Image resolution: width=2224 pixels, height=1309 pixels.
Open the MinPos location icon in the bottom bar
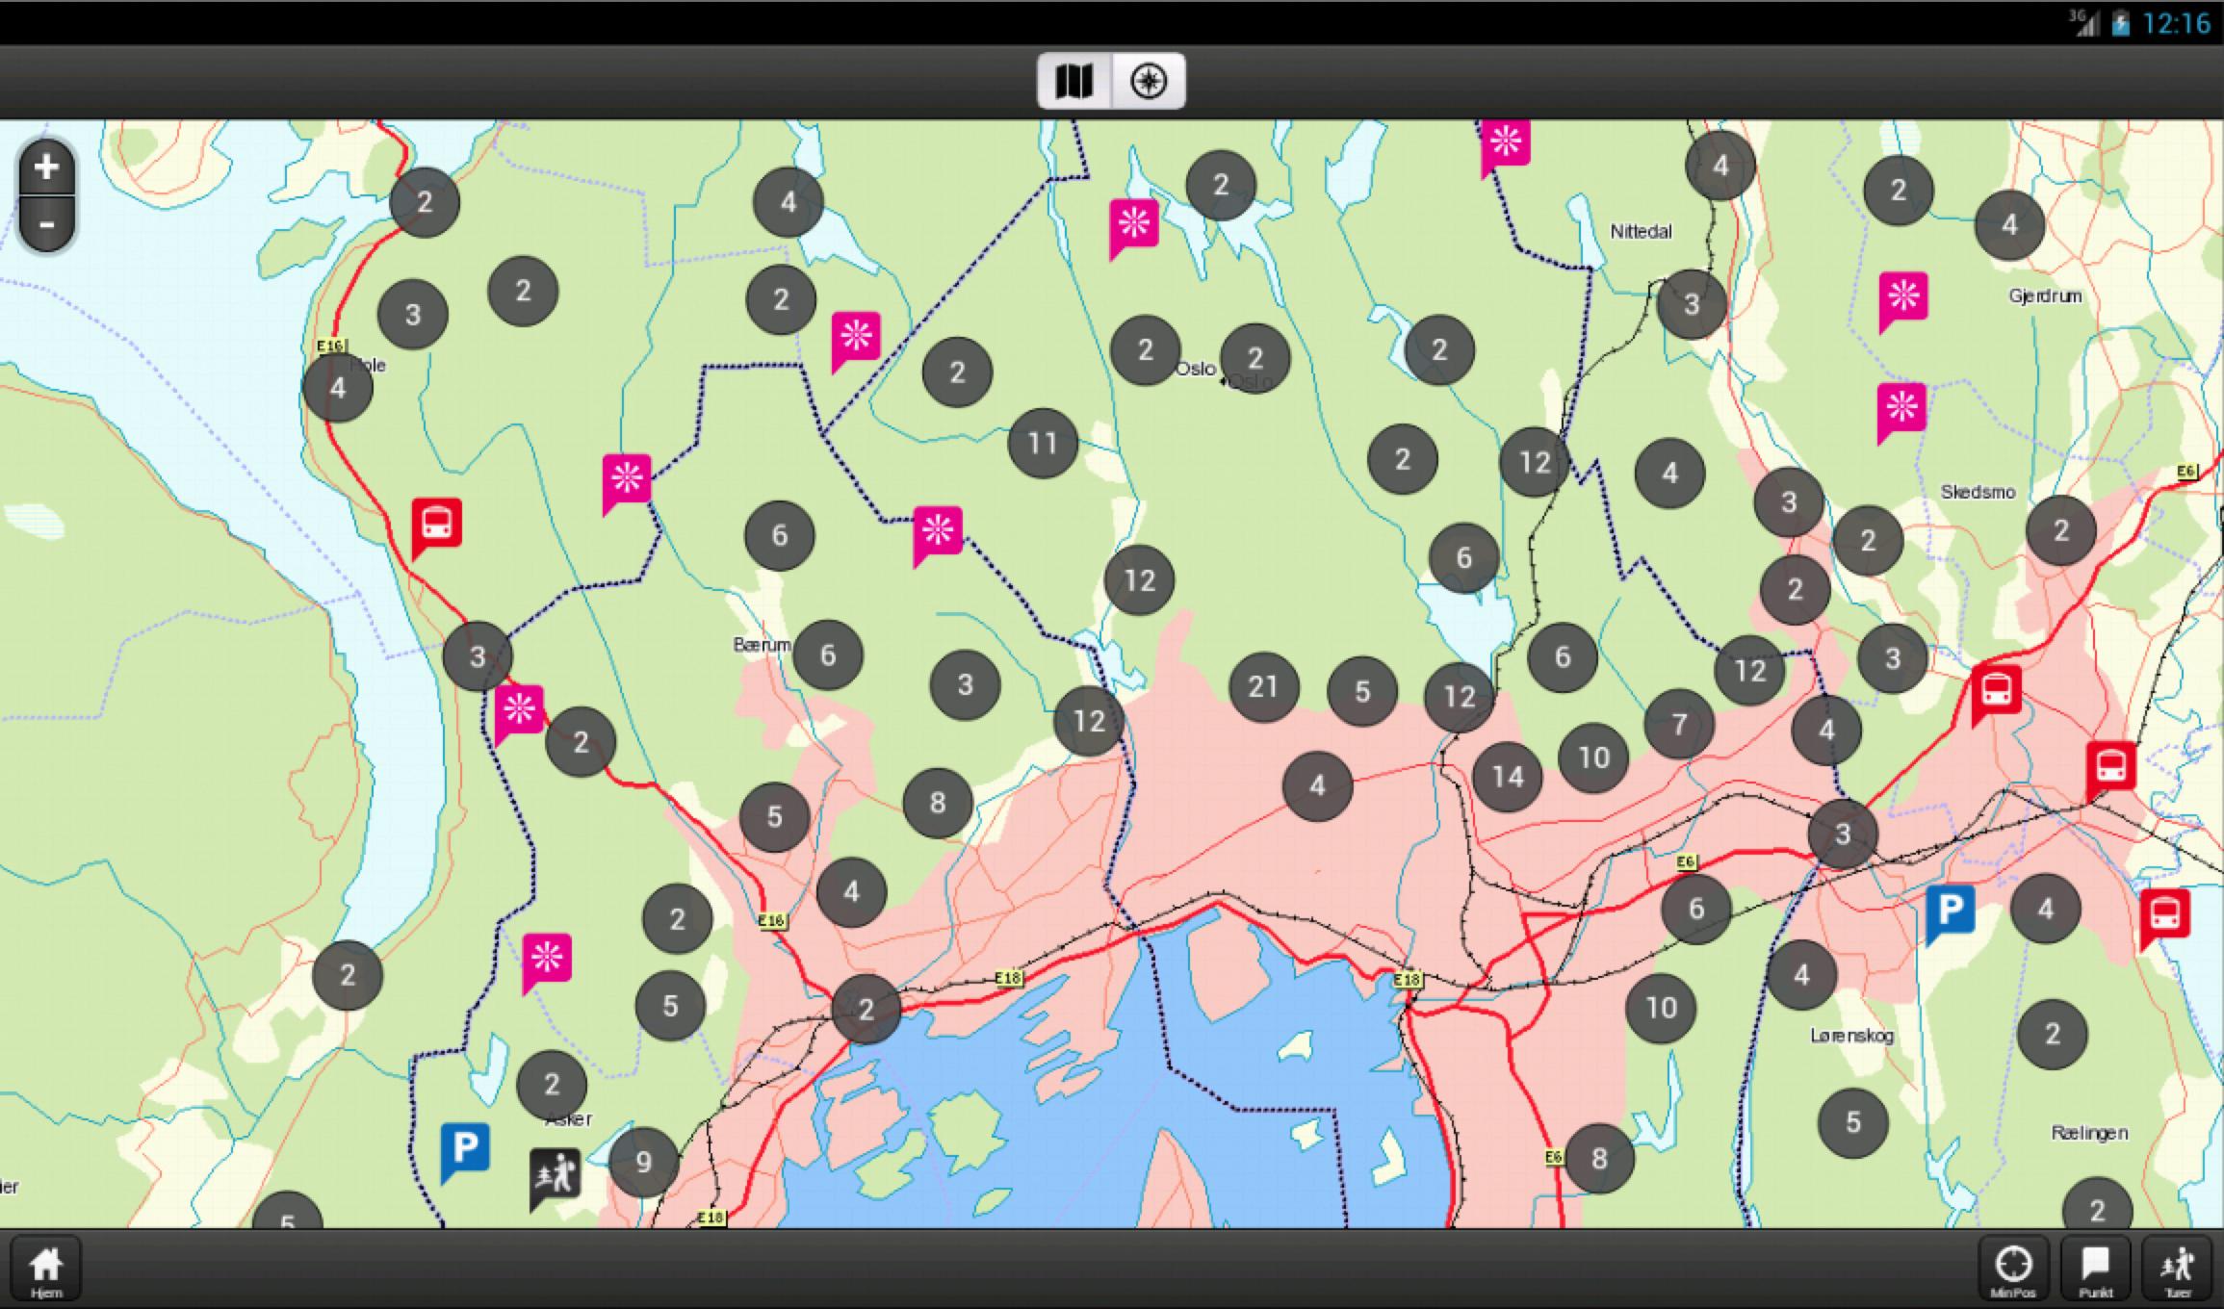[x=2012, y=1266]
